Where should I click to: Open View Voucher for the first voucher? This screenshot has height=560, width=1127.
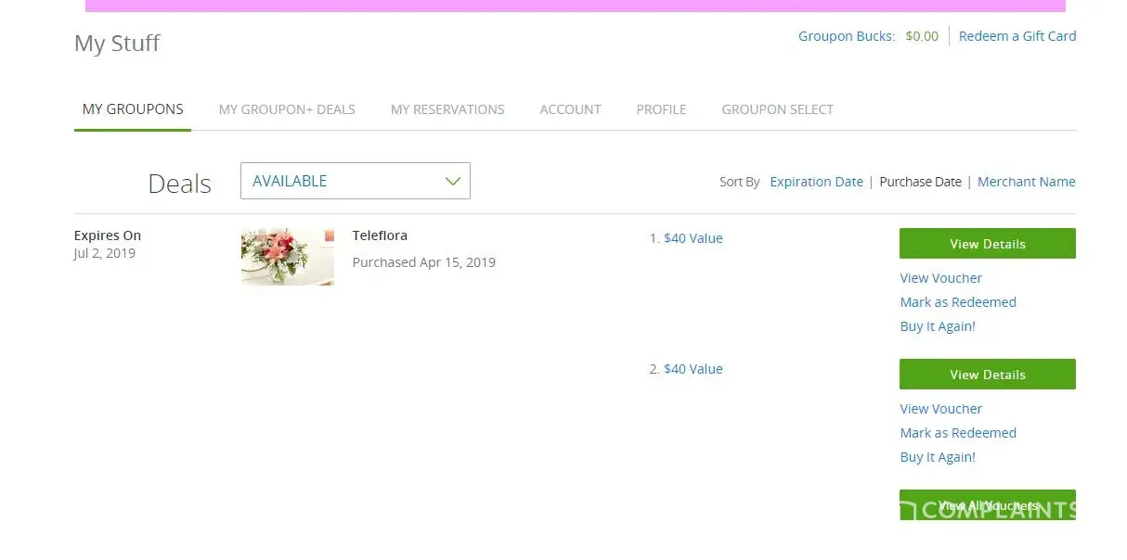pos(940,278)
